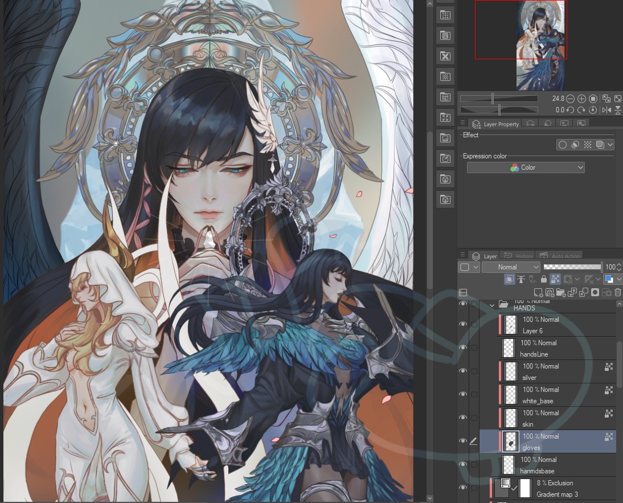Screen dimensions: 623x503
Task: Open the upper 3D cube material folder
Action: [445, 179]
